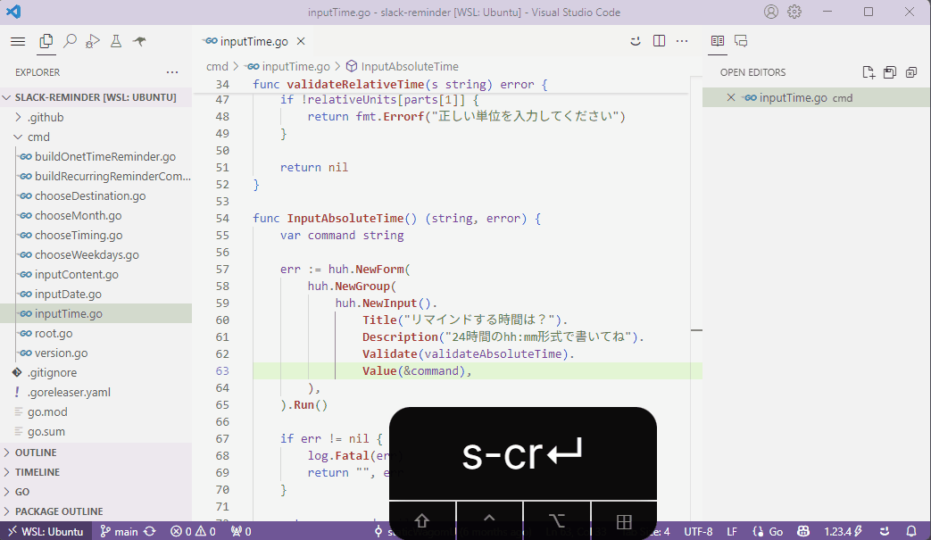Click the New Untitled File icon in Open Editors
This screenshot has width=931, height=540.
(868, 72)
